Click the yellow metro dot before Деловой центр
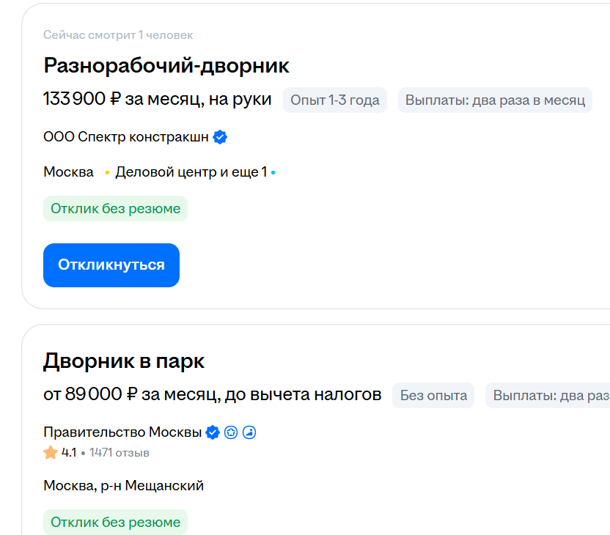610x535 pixels. (107, 173)
